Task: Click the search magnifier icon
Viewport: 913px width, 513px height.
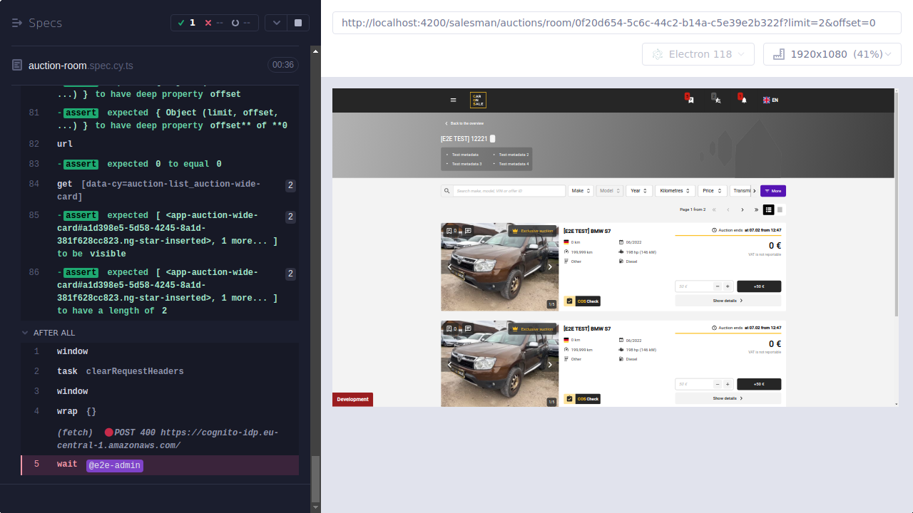Action: click(x=446, y=190)
